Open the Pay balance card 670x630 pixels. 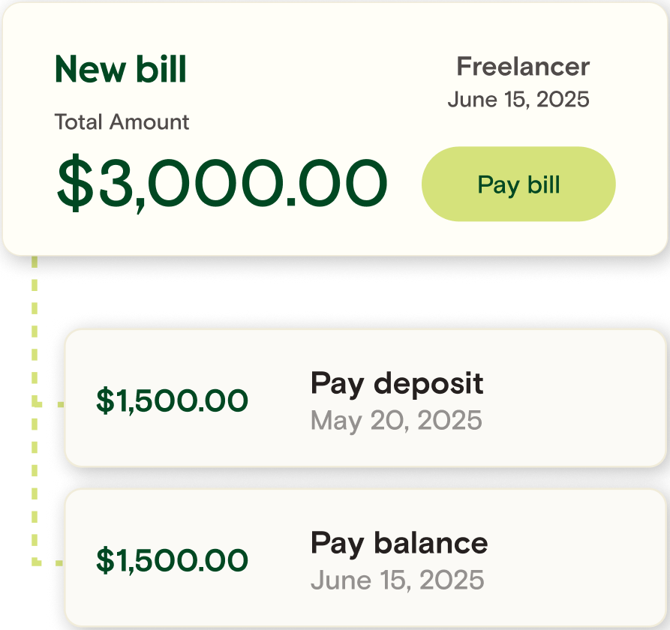(366, 558)
